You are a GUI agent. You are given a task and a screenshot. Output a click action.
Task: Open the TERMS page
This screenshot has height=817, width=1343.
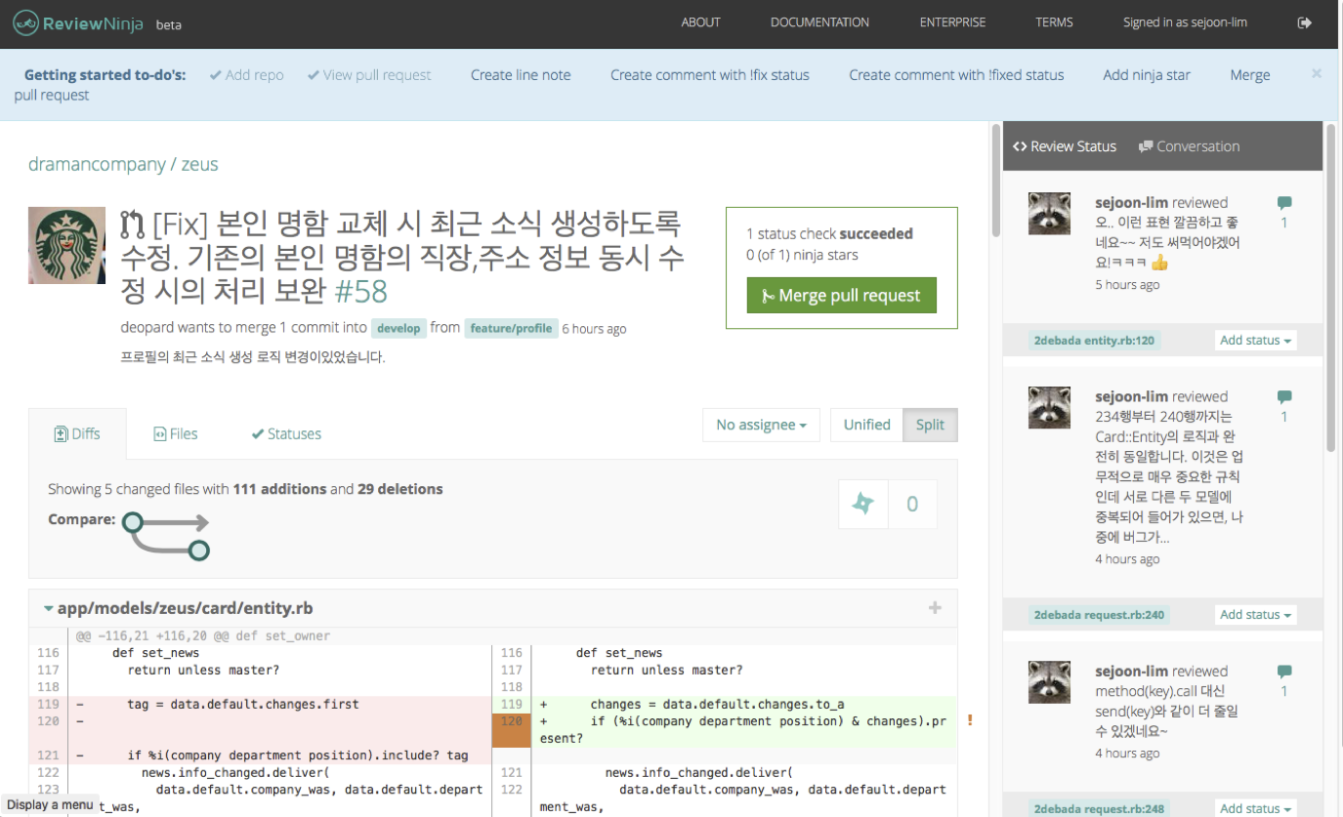[1054, 22]
